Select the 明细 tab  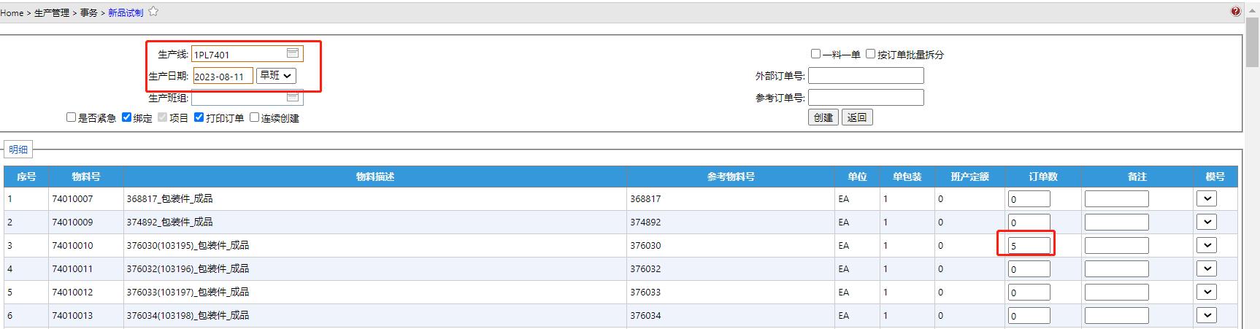pyautogui.click(x=18, y=150)
